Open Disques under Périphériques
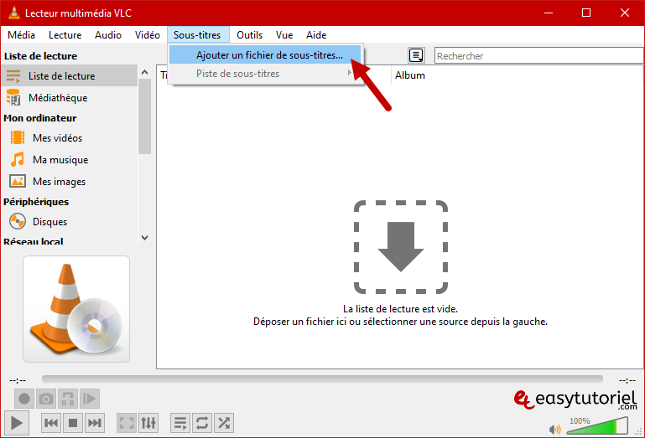Viewport: 645px width, 438px height. (x=69, y=221)
